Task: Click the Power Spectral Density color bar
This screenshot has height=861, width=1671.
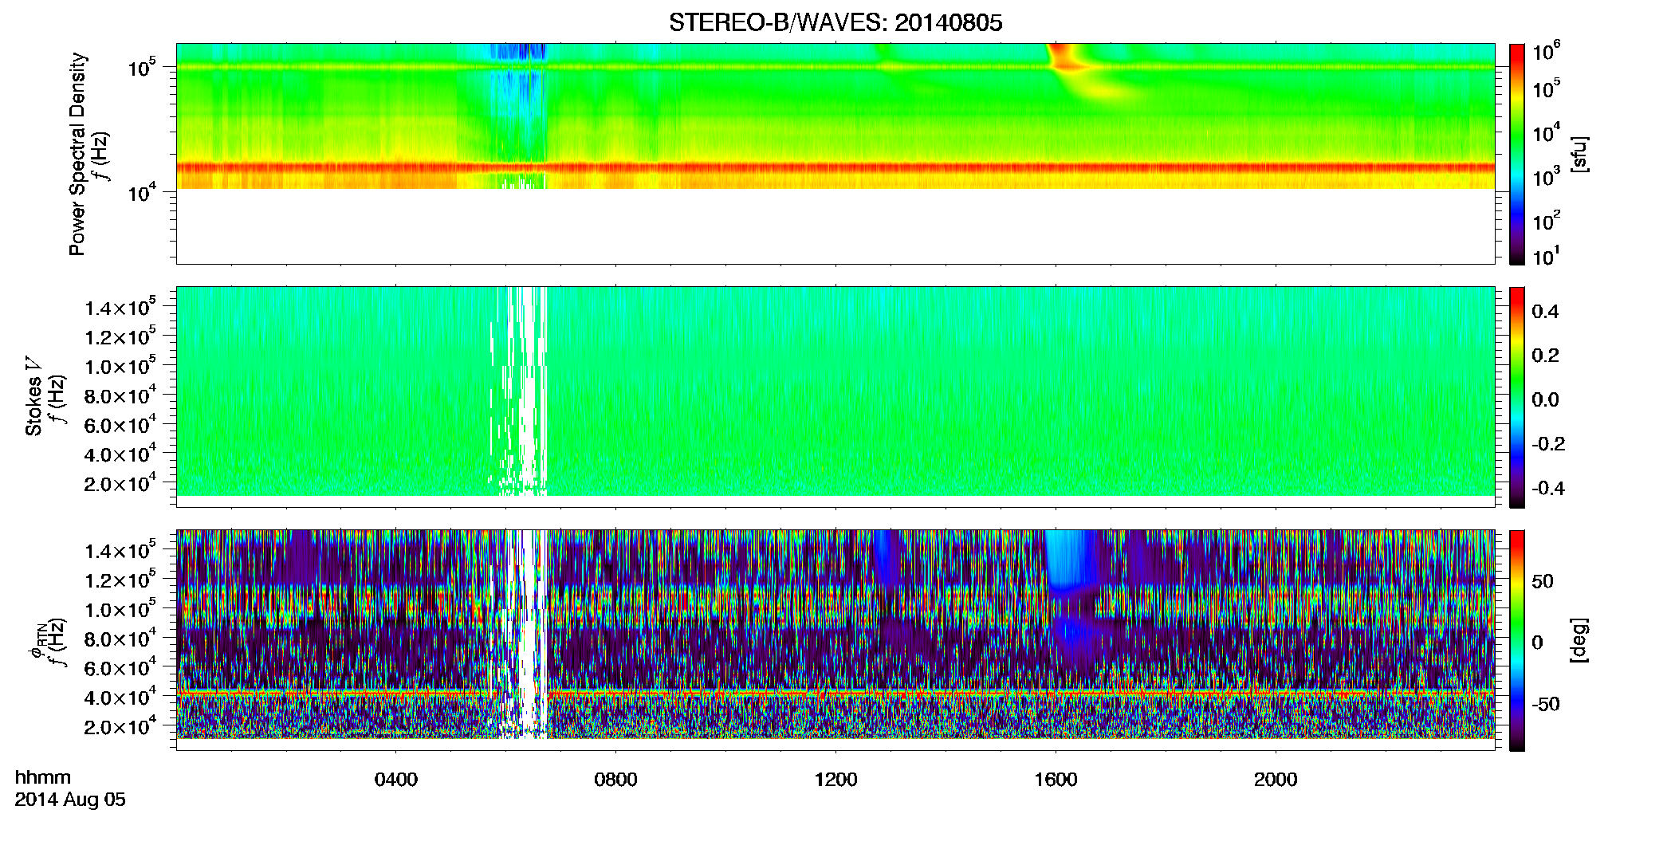Action: pos(1516,154)
